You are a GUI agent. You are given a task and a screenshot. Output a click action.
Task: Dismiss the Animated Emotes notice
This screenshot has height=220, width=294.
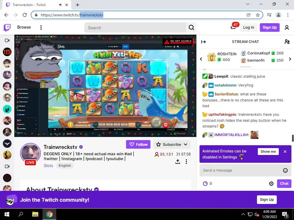pyautogui.click(x=285, y=152)
